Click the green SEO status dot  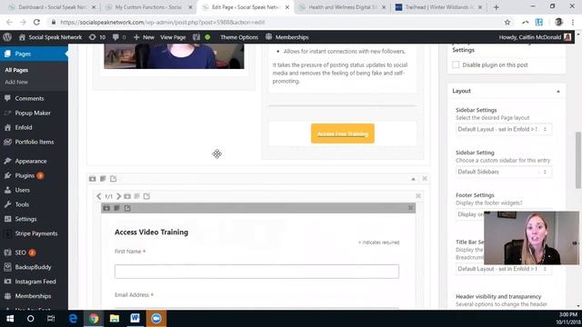tap(207, 37)
